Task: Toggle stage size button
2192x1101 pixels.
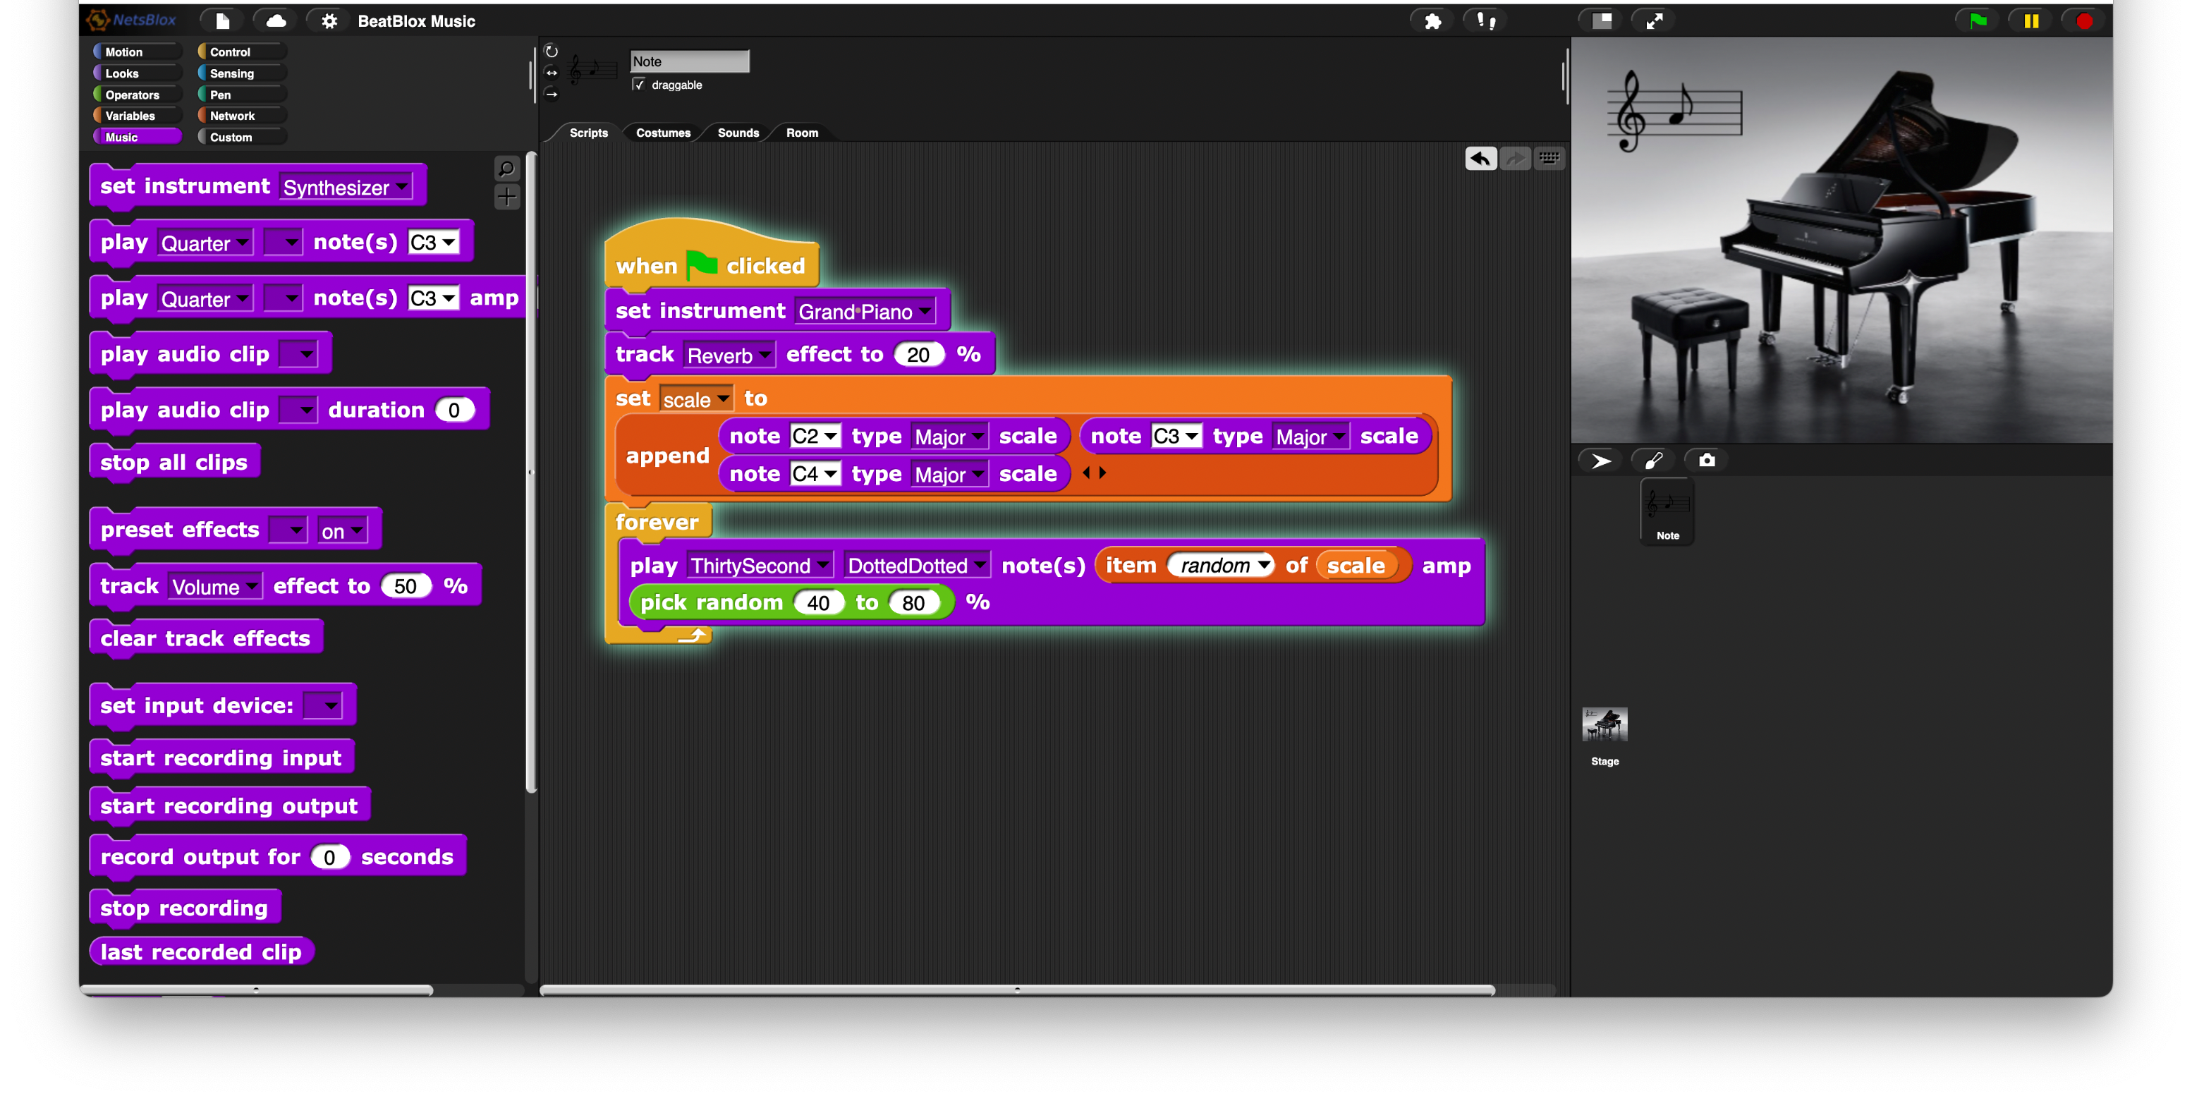Action: pos(1602,21)
